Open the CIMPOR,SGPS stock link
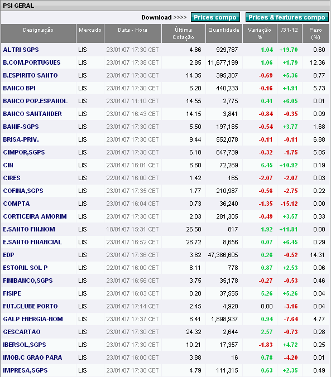 (24, 152)
